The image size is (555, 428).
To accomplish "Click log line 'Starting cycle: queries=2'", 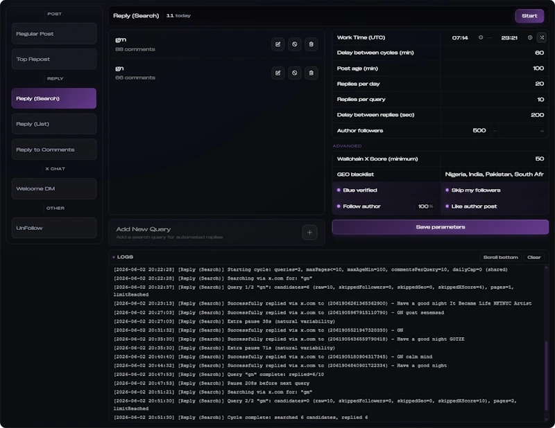I will pyautogui.click(x=310, y=269).
